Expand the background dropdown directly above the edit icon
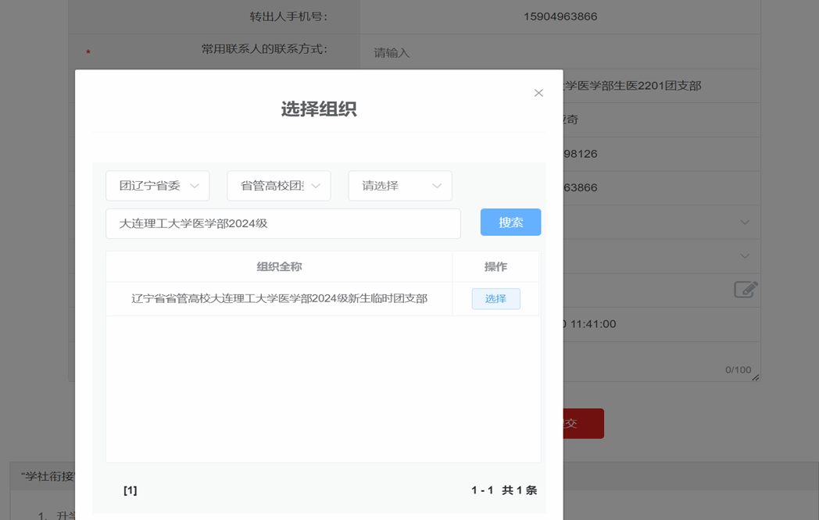819x520 pixels. pos(745,256)
